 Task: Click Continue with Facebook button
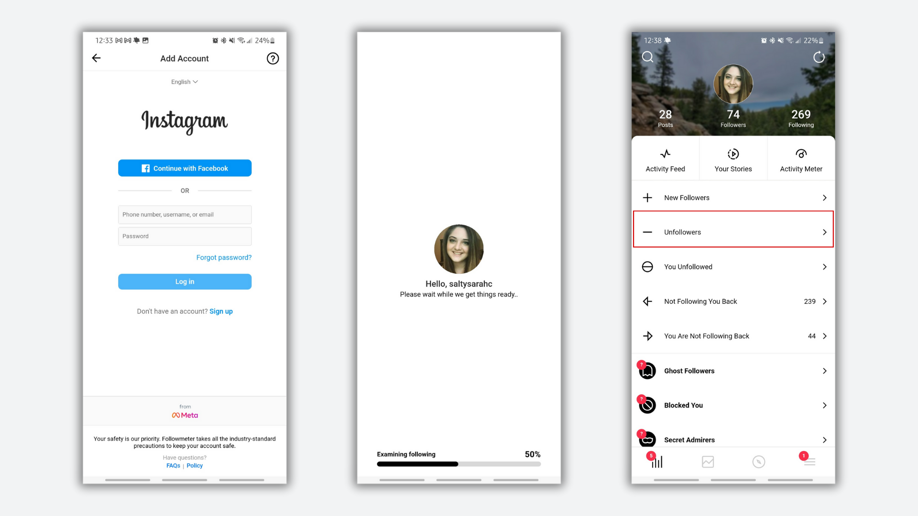[185, 168]
